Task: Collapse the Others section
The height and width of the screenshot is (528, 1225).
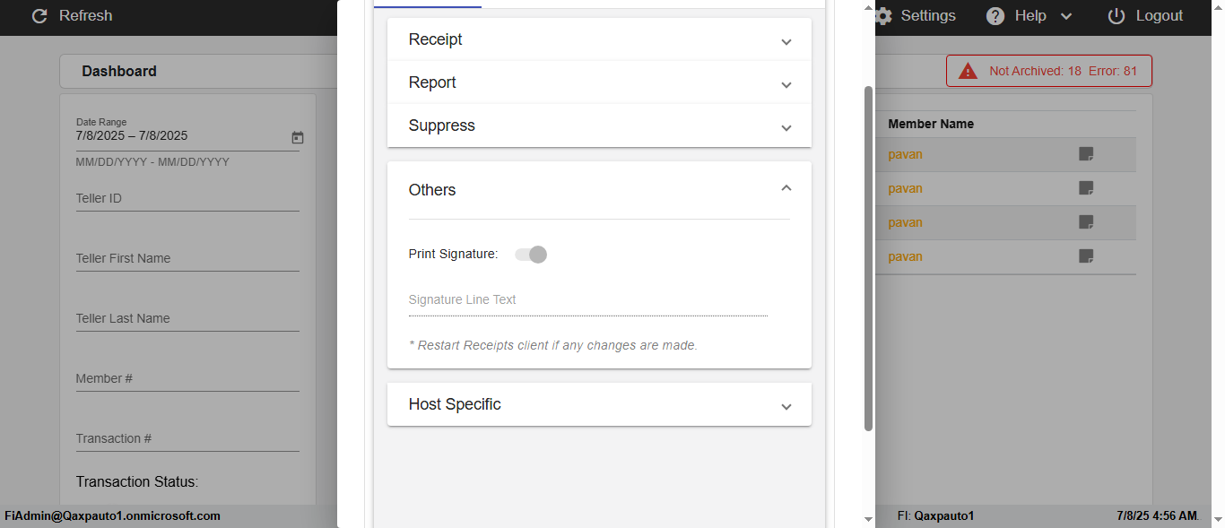Action: click(x=786, y=189)
